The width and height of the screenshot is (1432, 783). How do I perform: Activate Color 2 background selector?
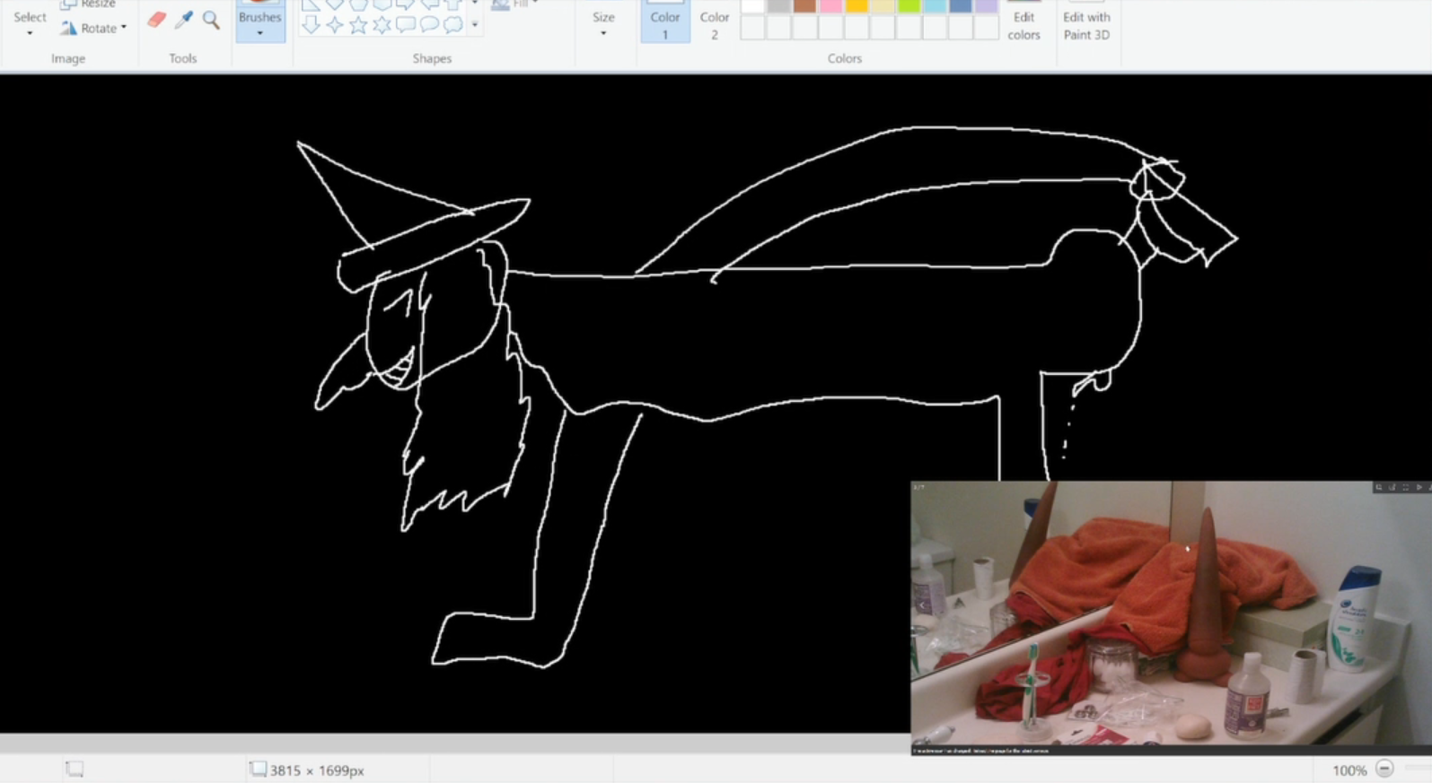pyautogui.click(x=715, y=22)
